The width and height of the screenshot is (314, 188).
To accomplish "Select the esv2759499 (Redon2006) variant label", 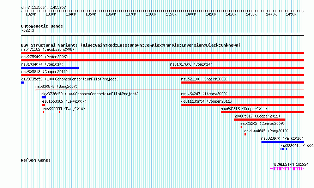I will point(44,57).
